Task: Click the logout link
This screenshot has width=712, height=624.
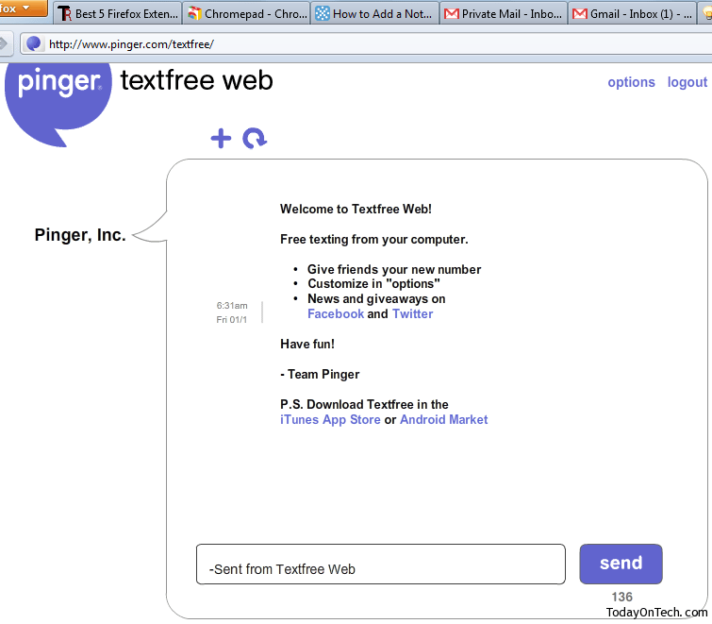Action: 687,82
